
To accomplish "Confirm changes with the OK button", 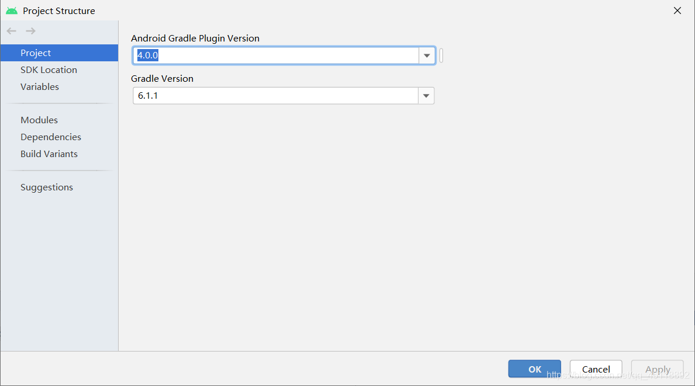I will click(534, 369).
